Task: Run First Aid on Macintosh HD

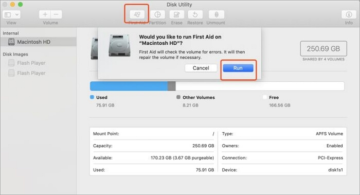Action: pos(238,68)
